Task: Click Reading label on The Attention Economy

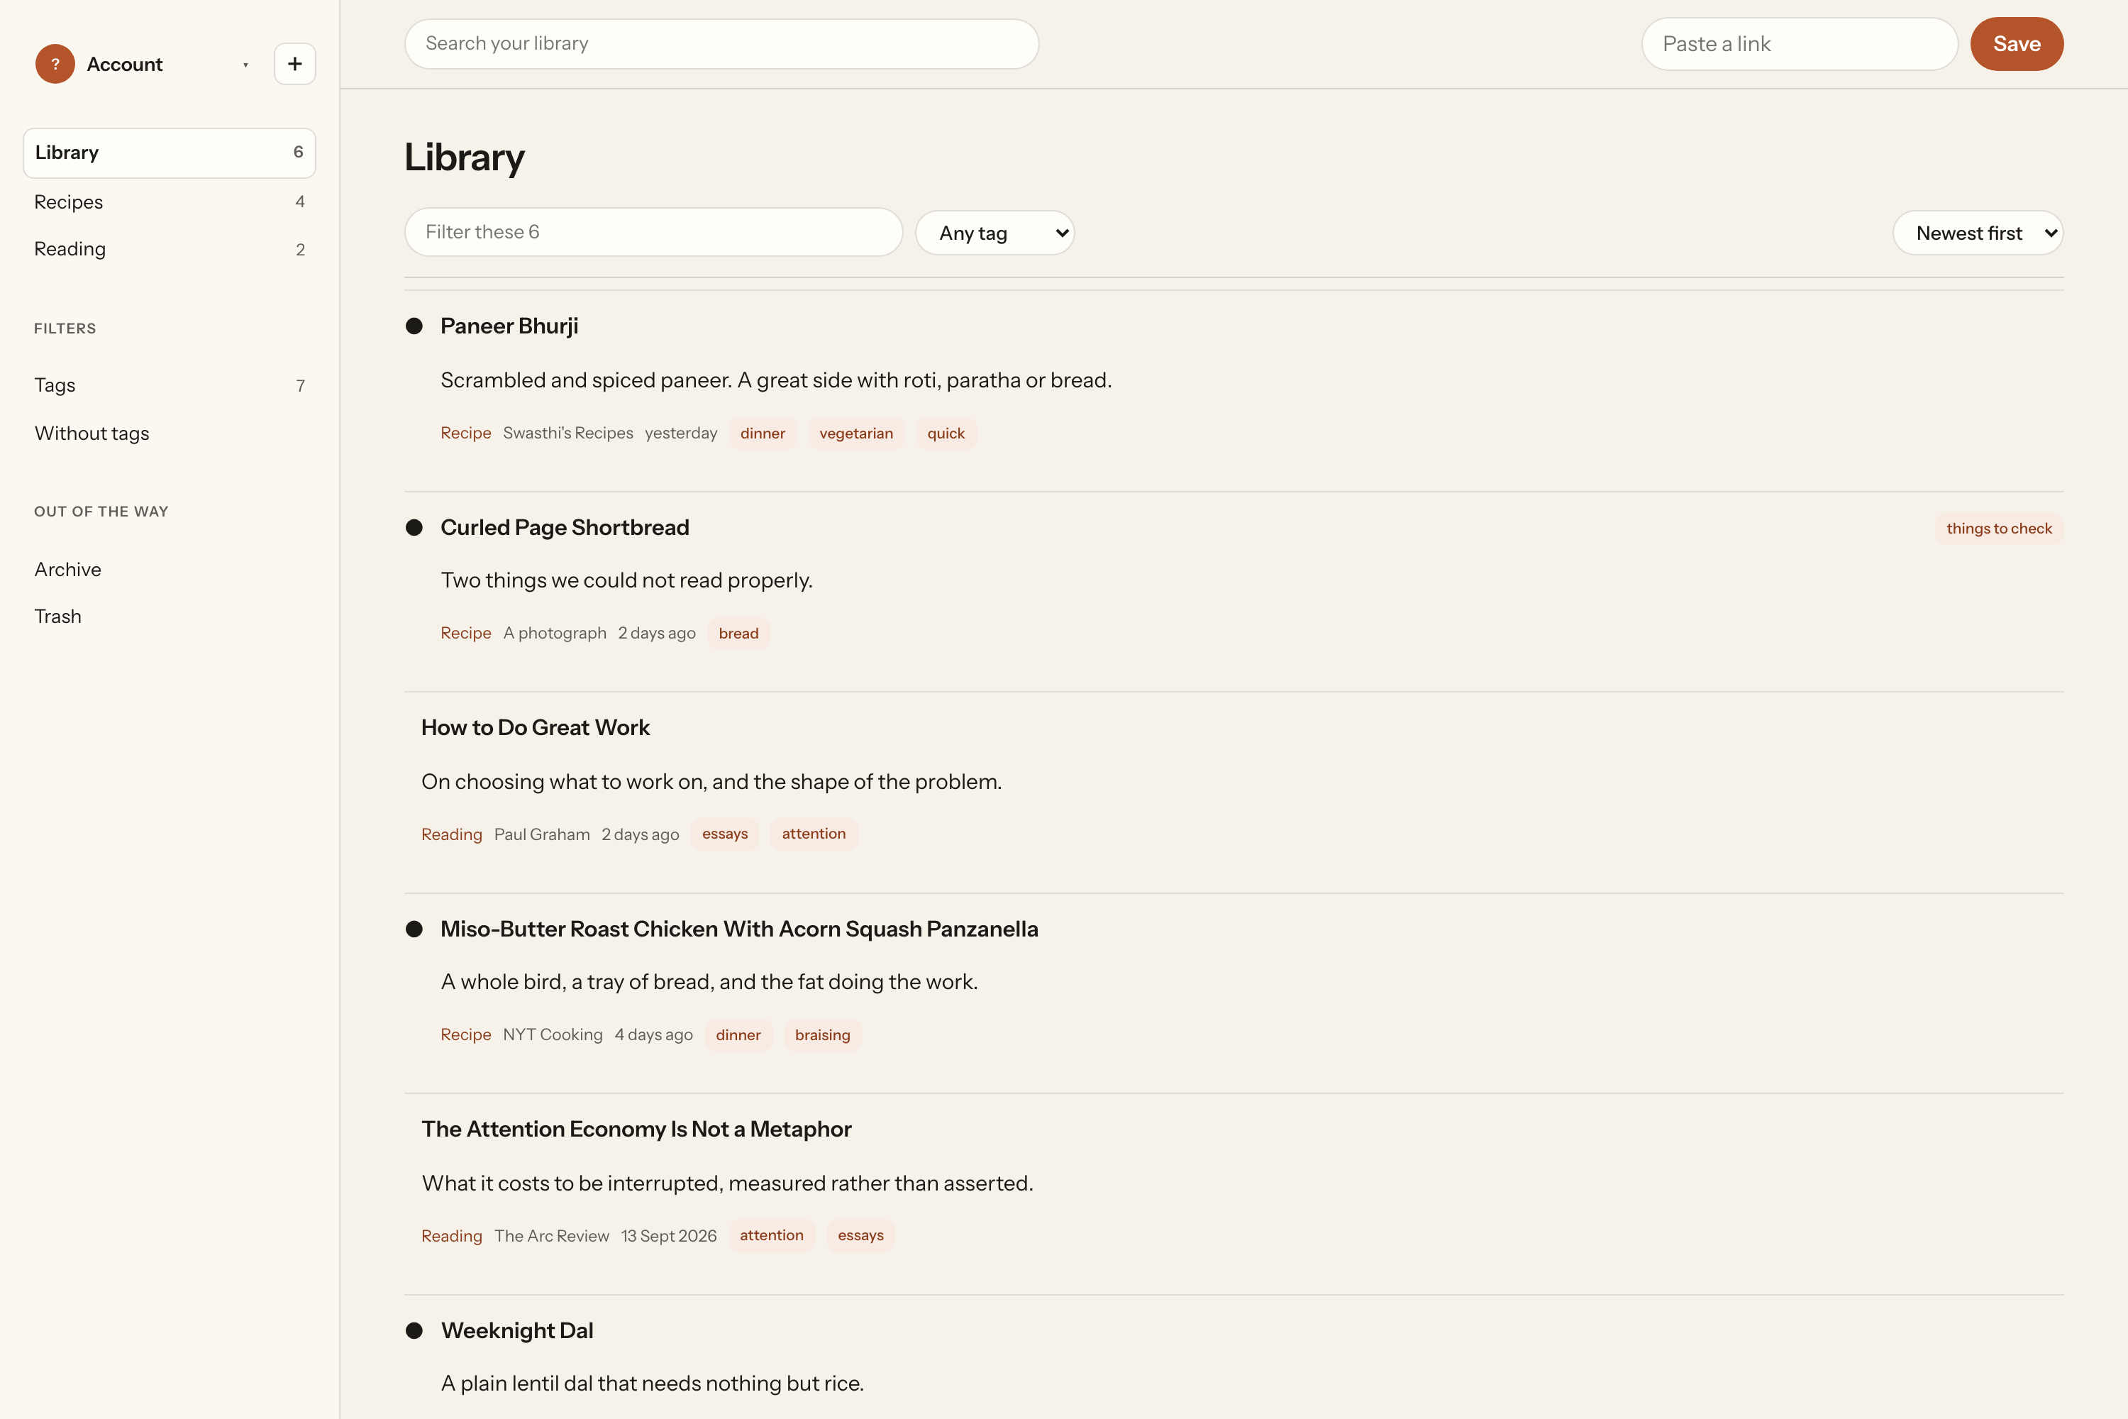Action: (x=451, y=1236)
